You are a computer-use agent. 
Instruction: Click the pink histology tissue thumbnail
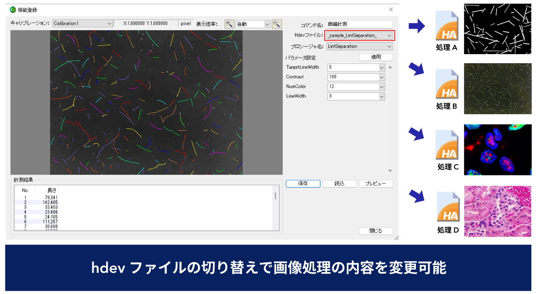pyautogui.click(x=497, y=211)
